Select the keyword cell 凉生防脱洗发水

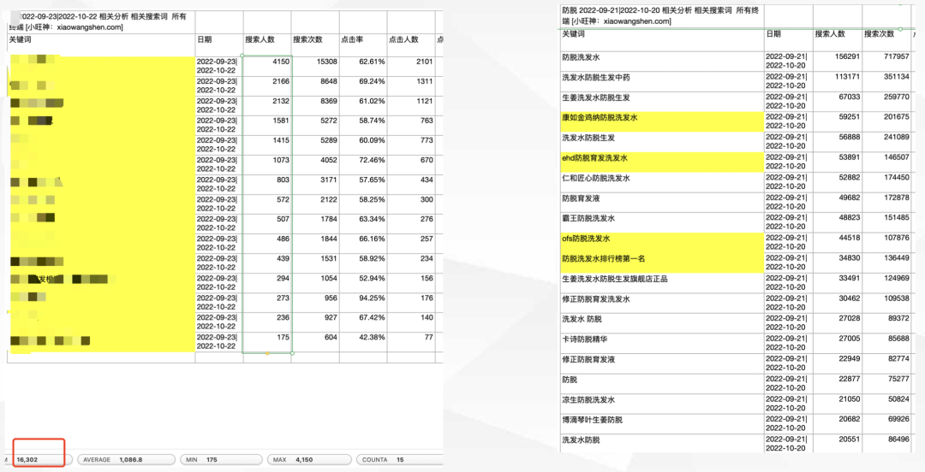662,404
